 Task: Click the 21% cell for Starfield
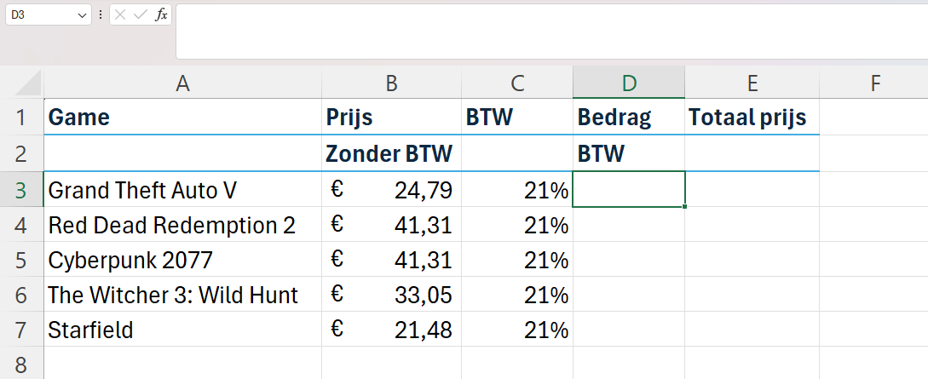pyautogui.click(x=517, y=330)
